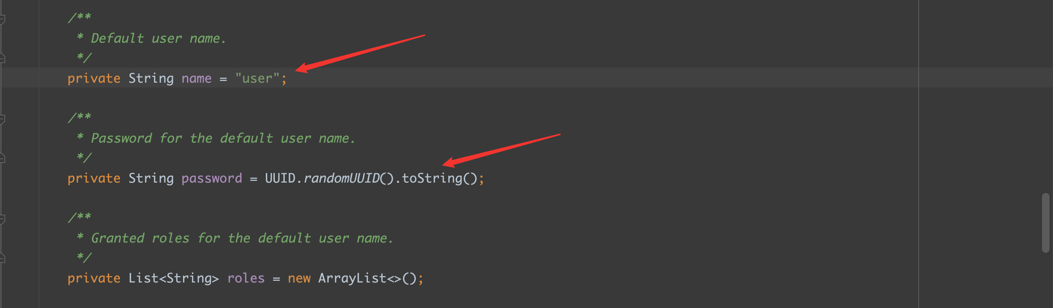Click the UUID class reference
1053x308 pixels.
(280, 178)
